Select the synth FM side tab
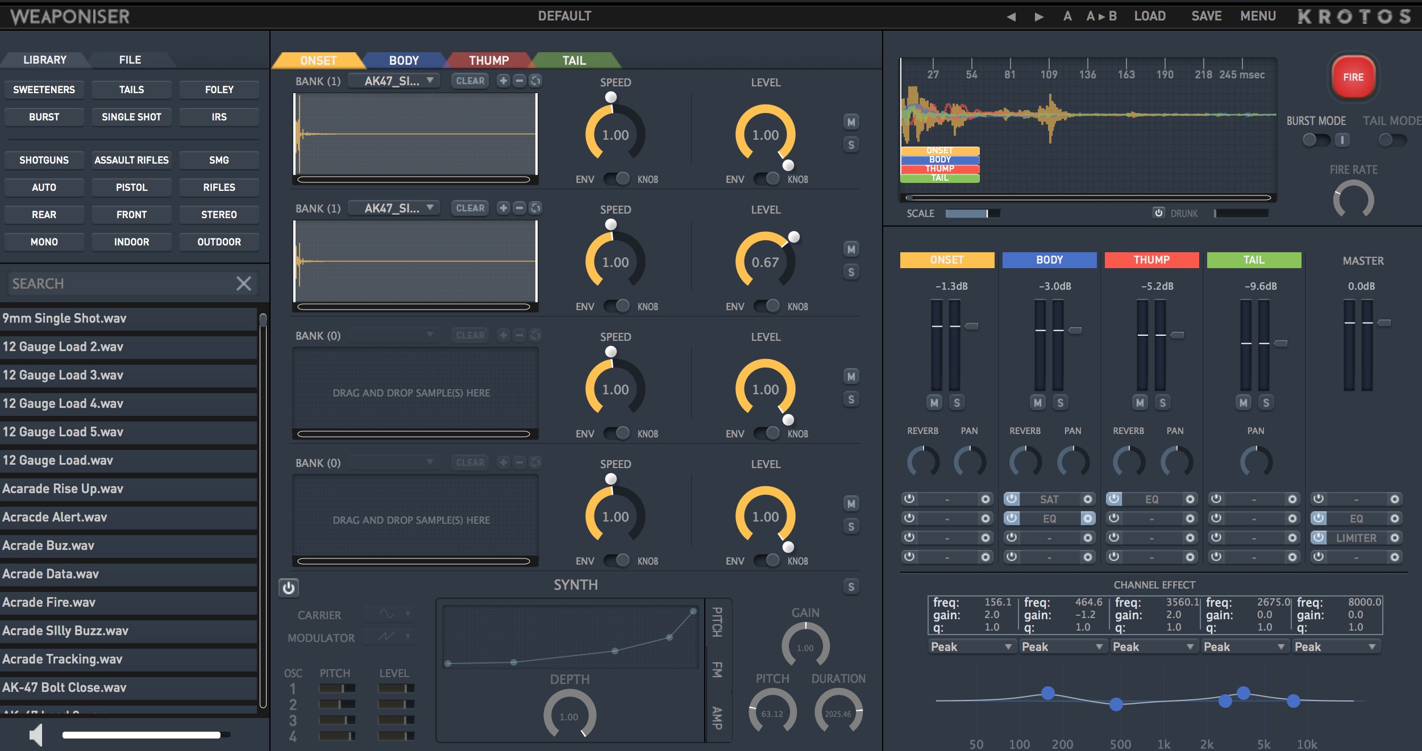Viewport: 1422px width, 751px height. pos(717,669)
